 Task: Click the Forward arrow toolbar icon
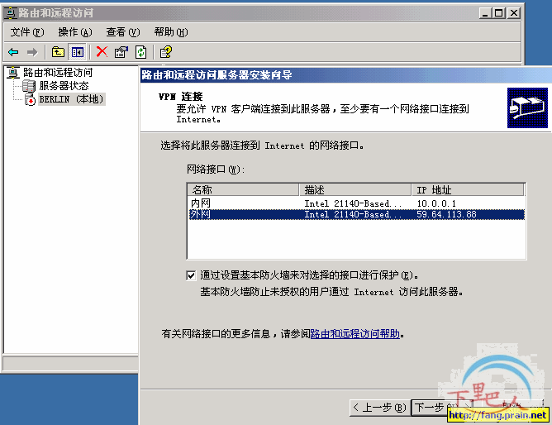tap(32, 52)
